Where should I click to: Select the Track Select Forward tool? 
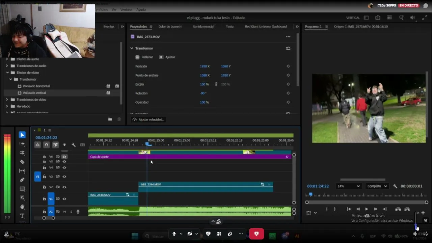coord(22,144)
